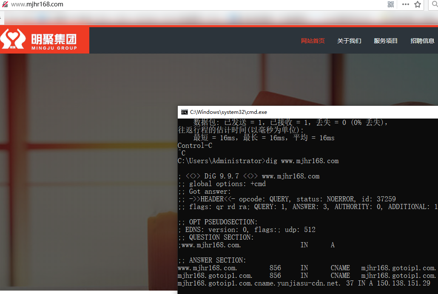Click the cmd.exe window icon
This screenshot has height=294, width=438.
pyautogui.click(x=184, y=112)
